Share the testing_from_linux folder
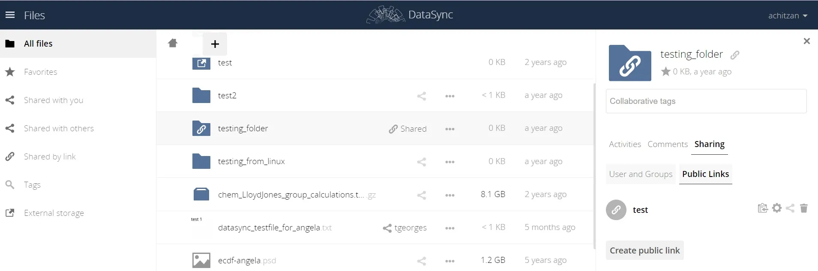 [422, 162]
